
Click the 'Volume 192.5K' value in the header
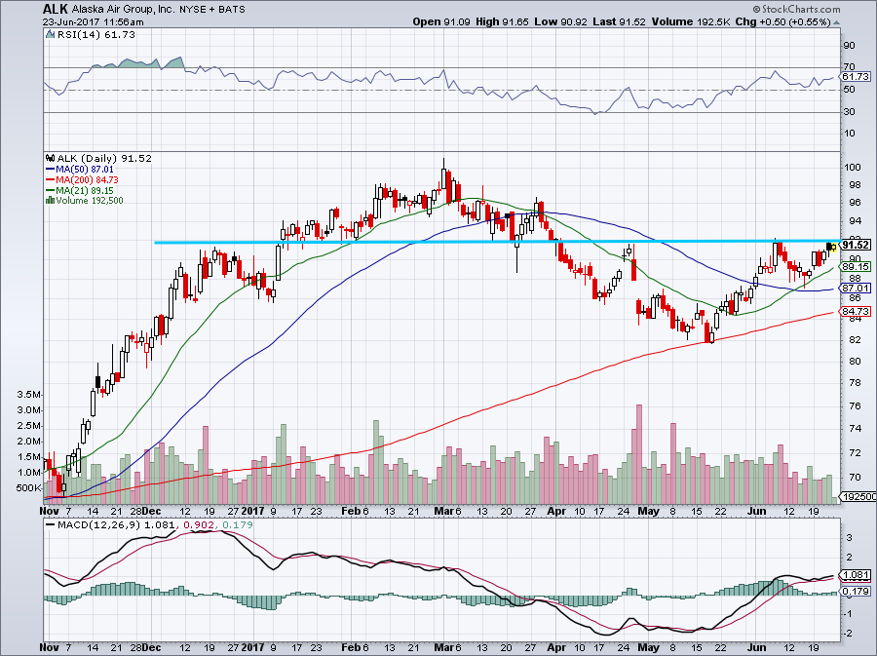(x=691, y=21)
